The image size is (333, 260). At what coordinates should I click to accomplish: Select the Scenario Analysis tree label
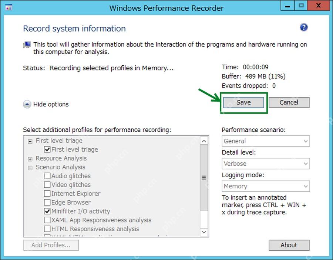pos(60,167)
